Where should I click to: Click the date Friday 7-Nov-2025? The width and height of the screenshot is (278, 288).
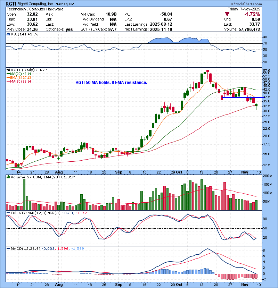[244, 9]
